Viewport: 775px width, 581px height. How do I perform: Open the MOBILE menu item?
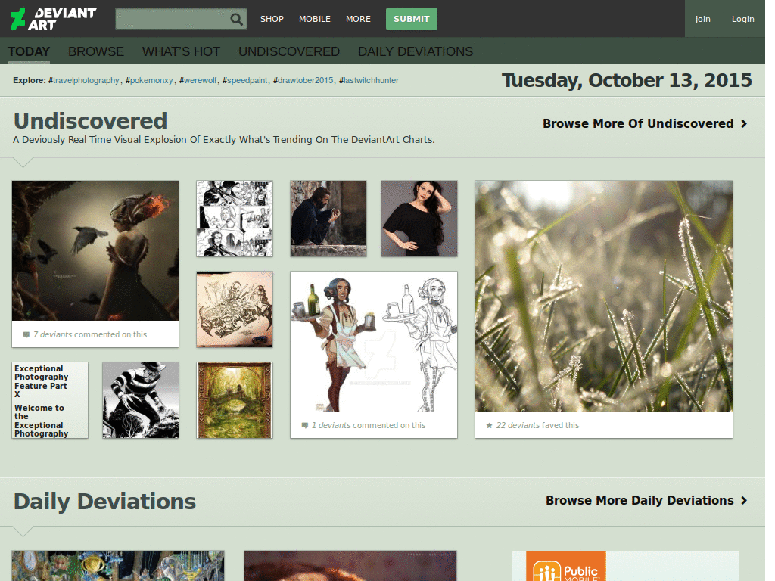click(314, 19)
